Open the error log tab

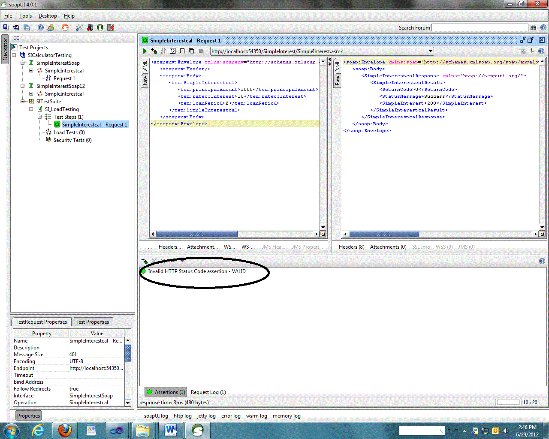[x=231, y=416]
